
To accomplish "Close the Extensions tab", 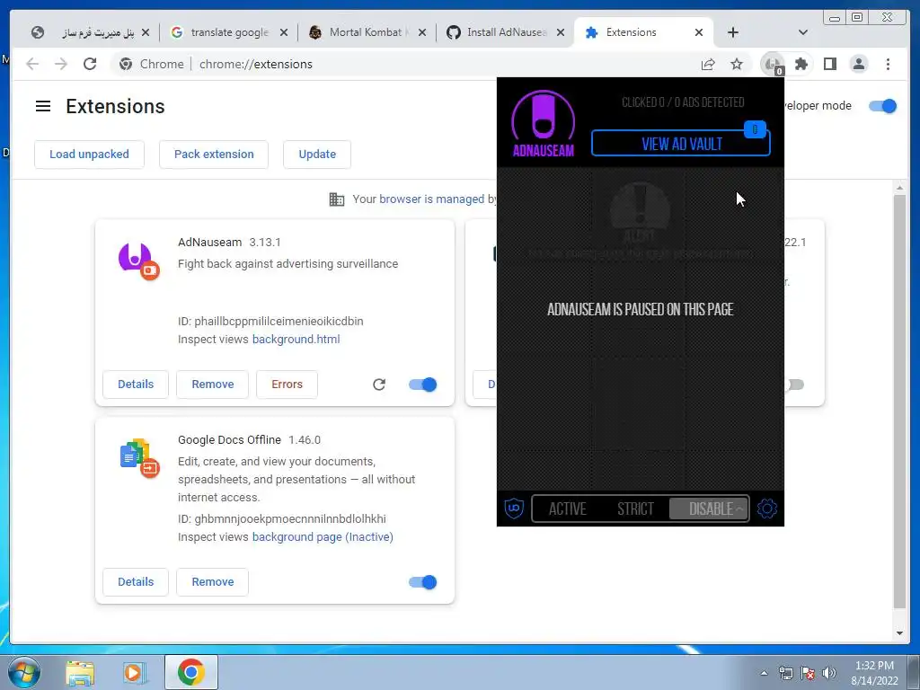I will tap(699, 32).
